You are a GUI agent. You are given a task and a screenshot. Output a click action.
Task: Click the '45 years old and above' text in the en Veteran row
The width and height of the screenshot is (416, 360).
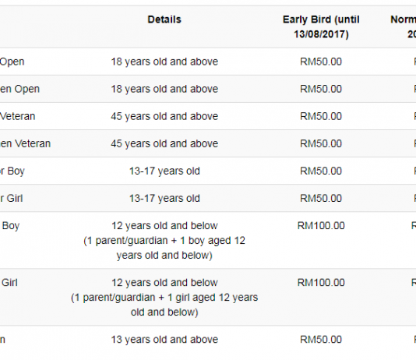(x=164, y=143)
